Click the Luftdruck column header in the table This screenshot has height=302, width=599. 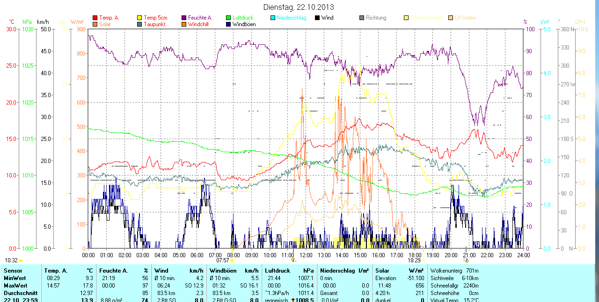click(x=278, y=270)
